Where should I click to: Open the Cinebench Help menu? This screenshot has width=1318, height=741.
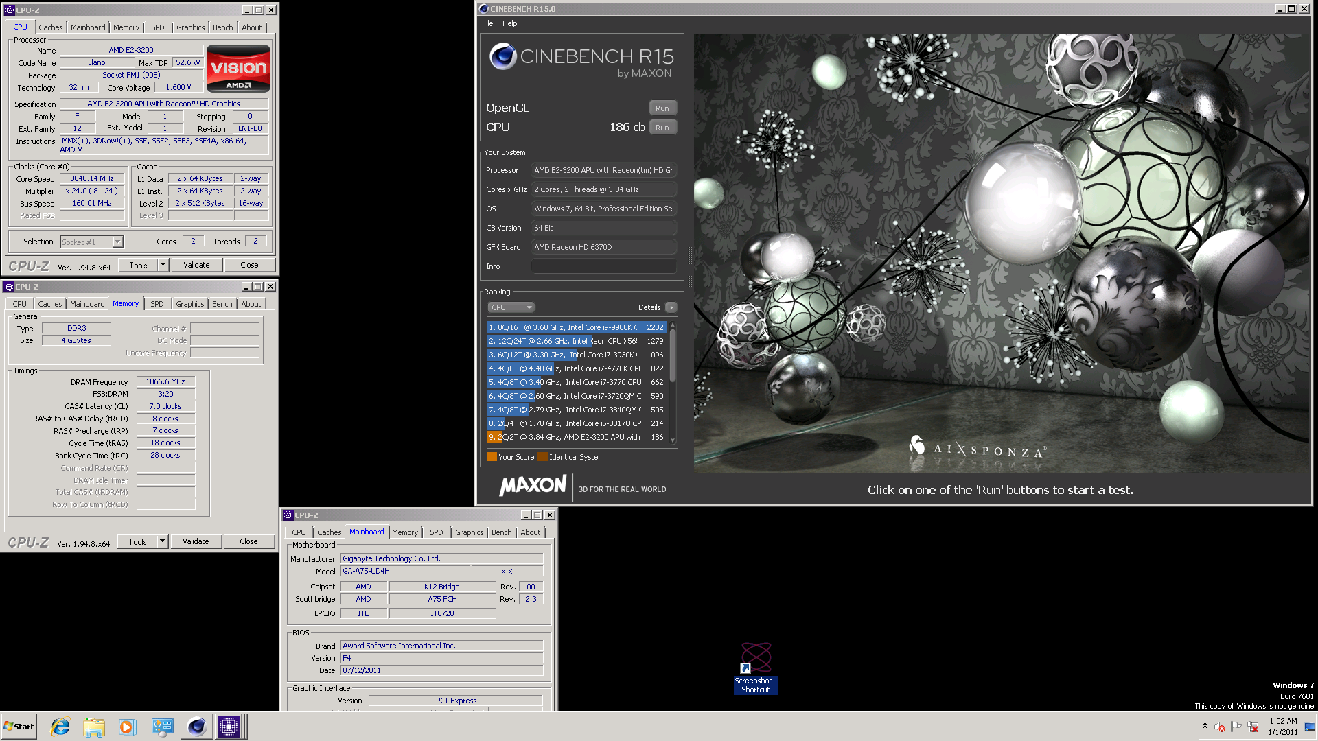click(x=509, y=23)
